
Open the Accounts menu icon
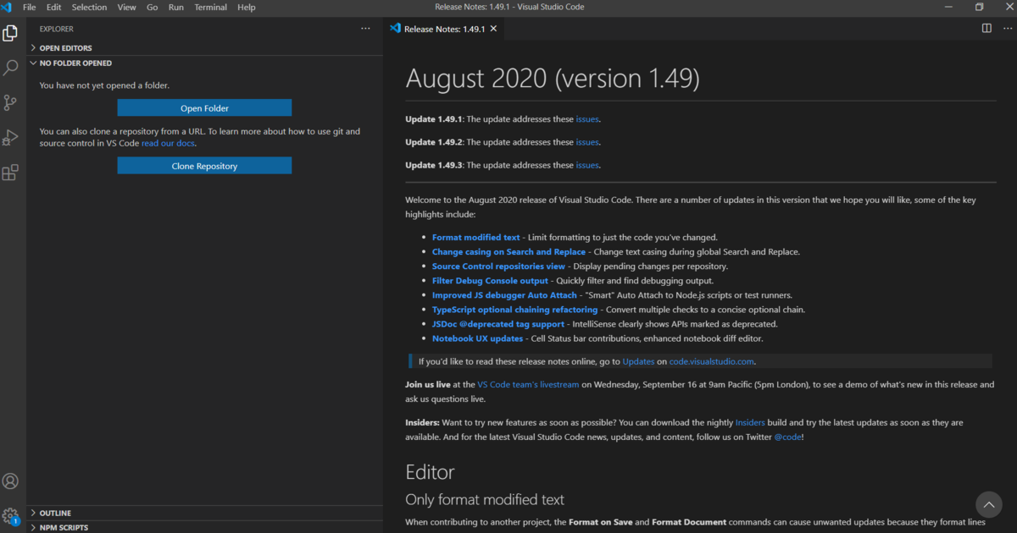(x=10, y=481)
